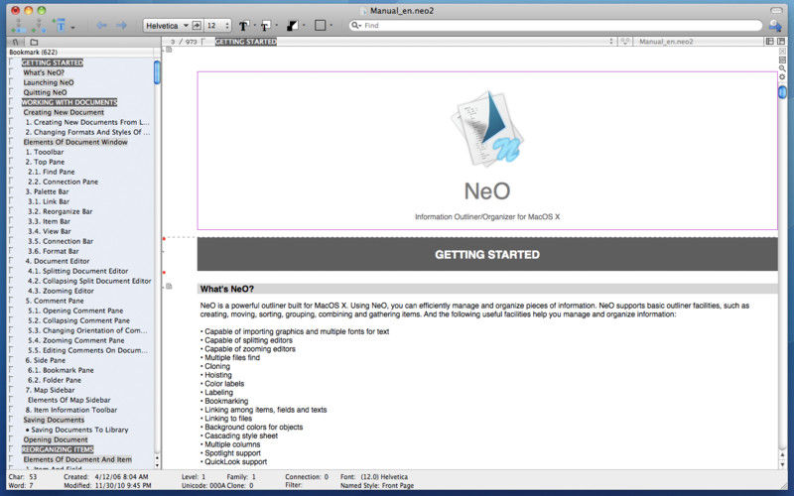Click the red marker beside GETTING STARTED banner top
Screen dimensions: 794x496
click(164, 238)
